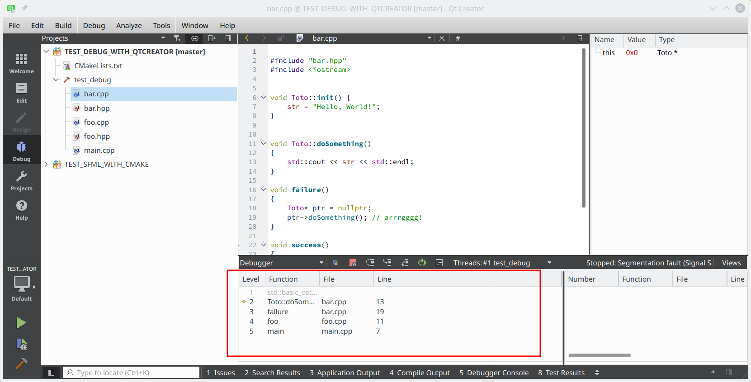Viewport: 751px width, 382px height.
Task: Restart the debugging session green icon
Action: click(x=422, y=263)
